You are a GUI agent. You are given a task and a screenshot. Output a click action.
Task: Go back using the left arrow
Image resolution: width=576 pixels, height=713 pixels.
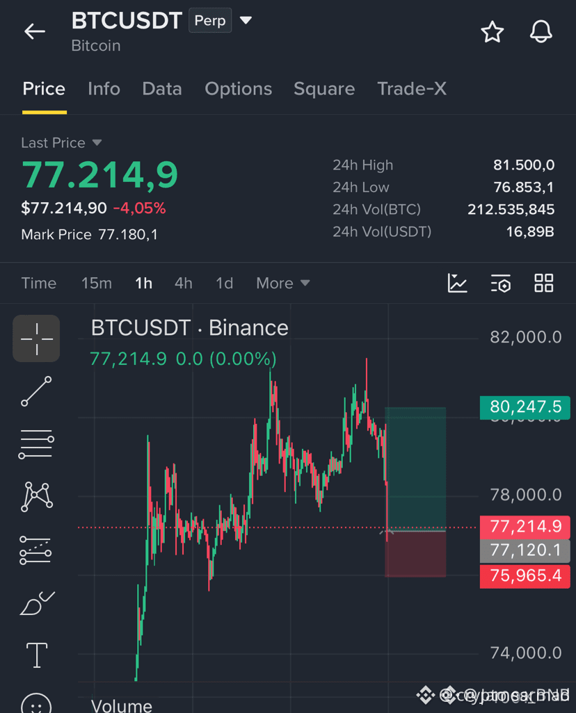point(35,31)
